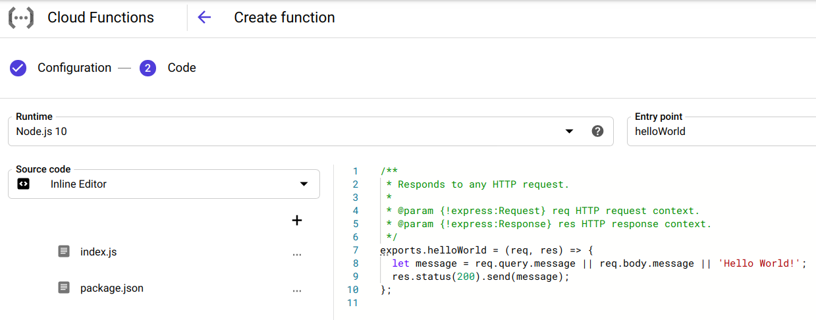
Task: Click line number 11 in the editor
Action: point(352,303)
